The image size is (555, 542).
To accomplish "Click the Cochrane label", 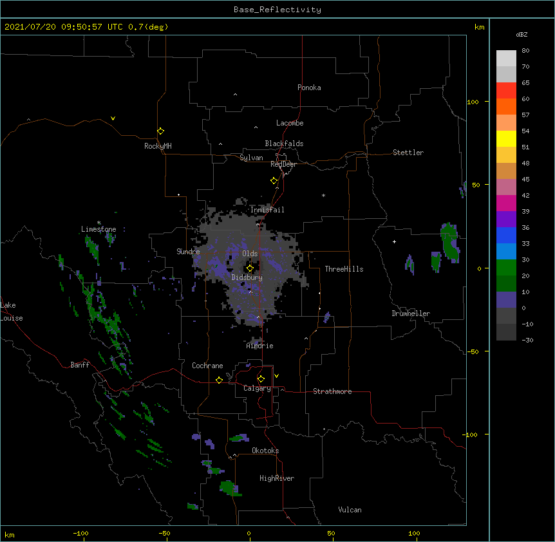I will (207, 366).
